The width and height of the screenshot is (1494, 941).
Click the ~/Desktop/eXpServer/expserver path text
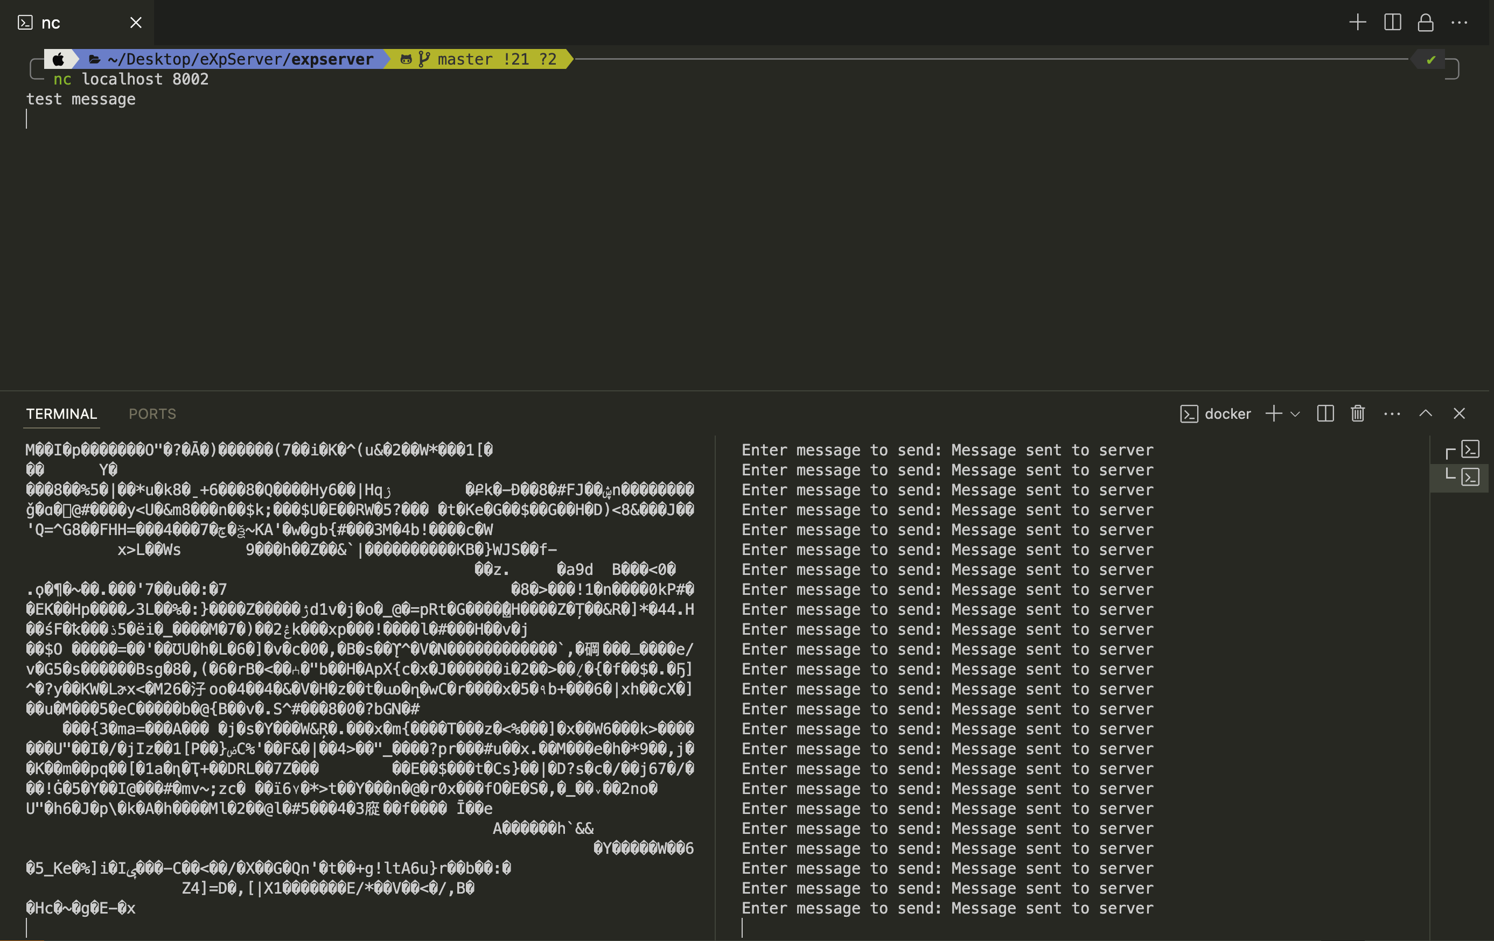(x=240, y=59)
